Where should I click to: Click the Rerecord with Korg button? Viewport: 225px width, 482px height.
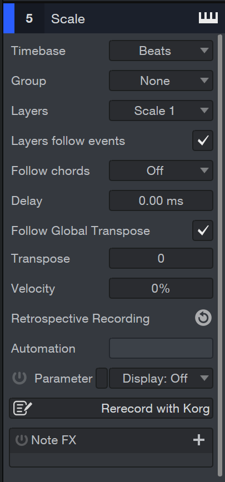coord(111,408)
